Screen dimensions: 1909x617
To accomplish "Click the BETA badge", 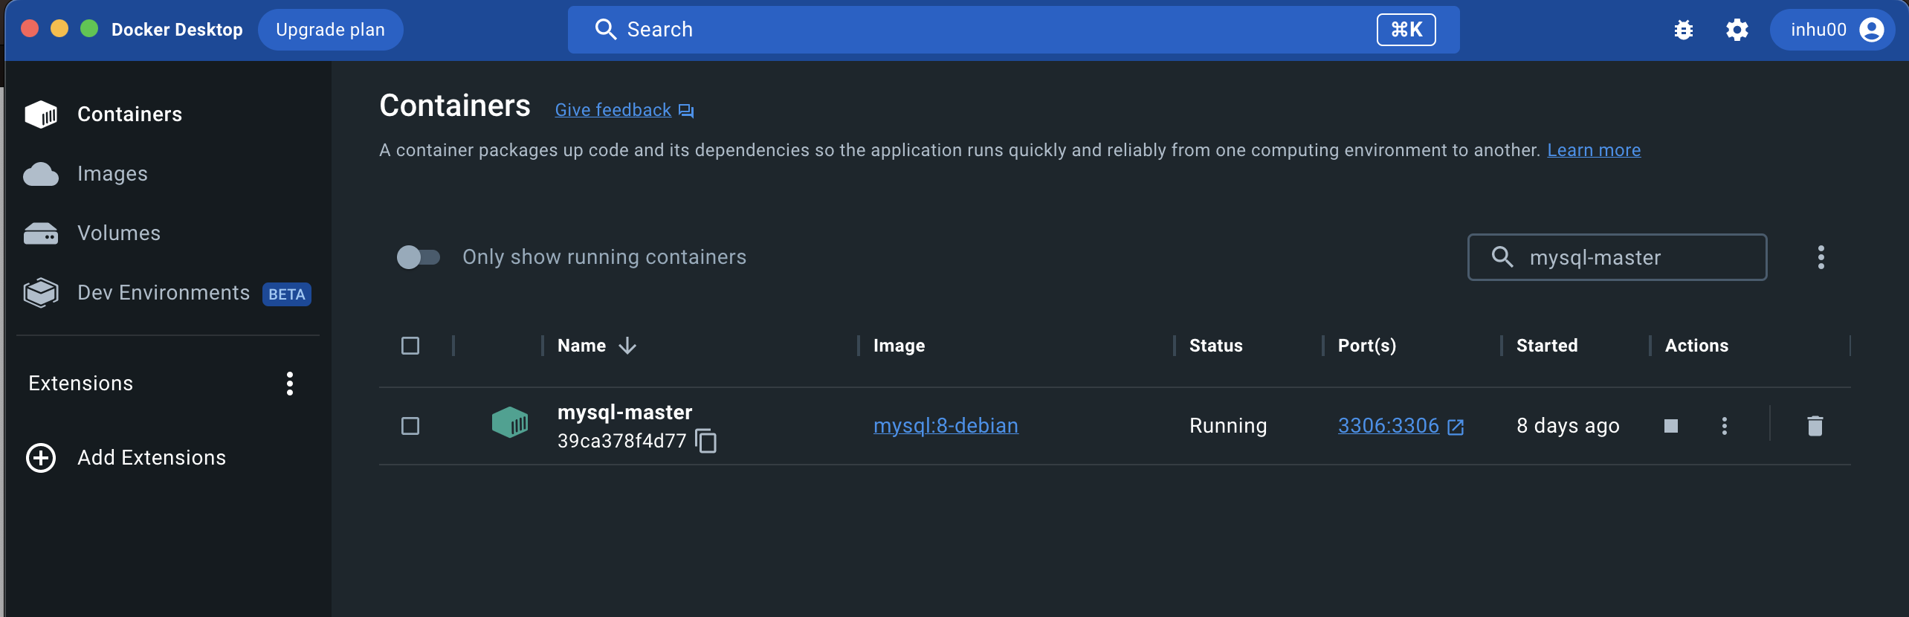I will click(x=287, y=294).
